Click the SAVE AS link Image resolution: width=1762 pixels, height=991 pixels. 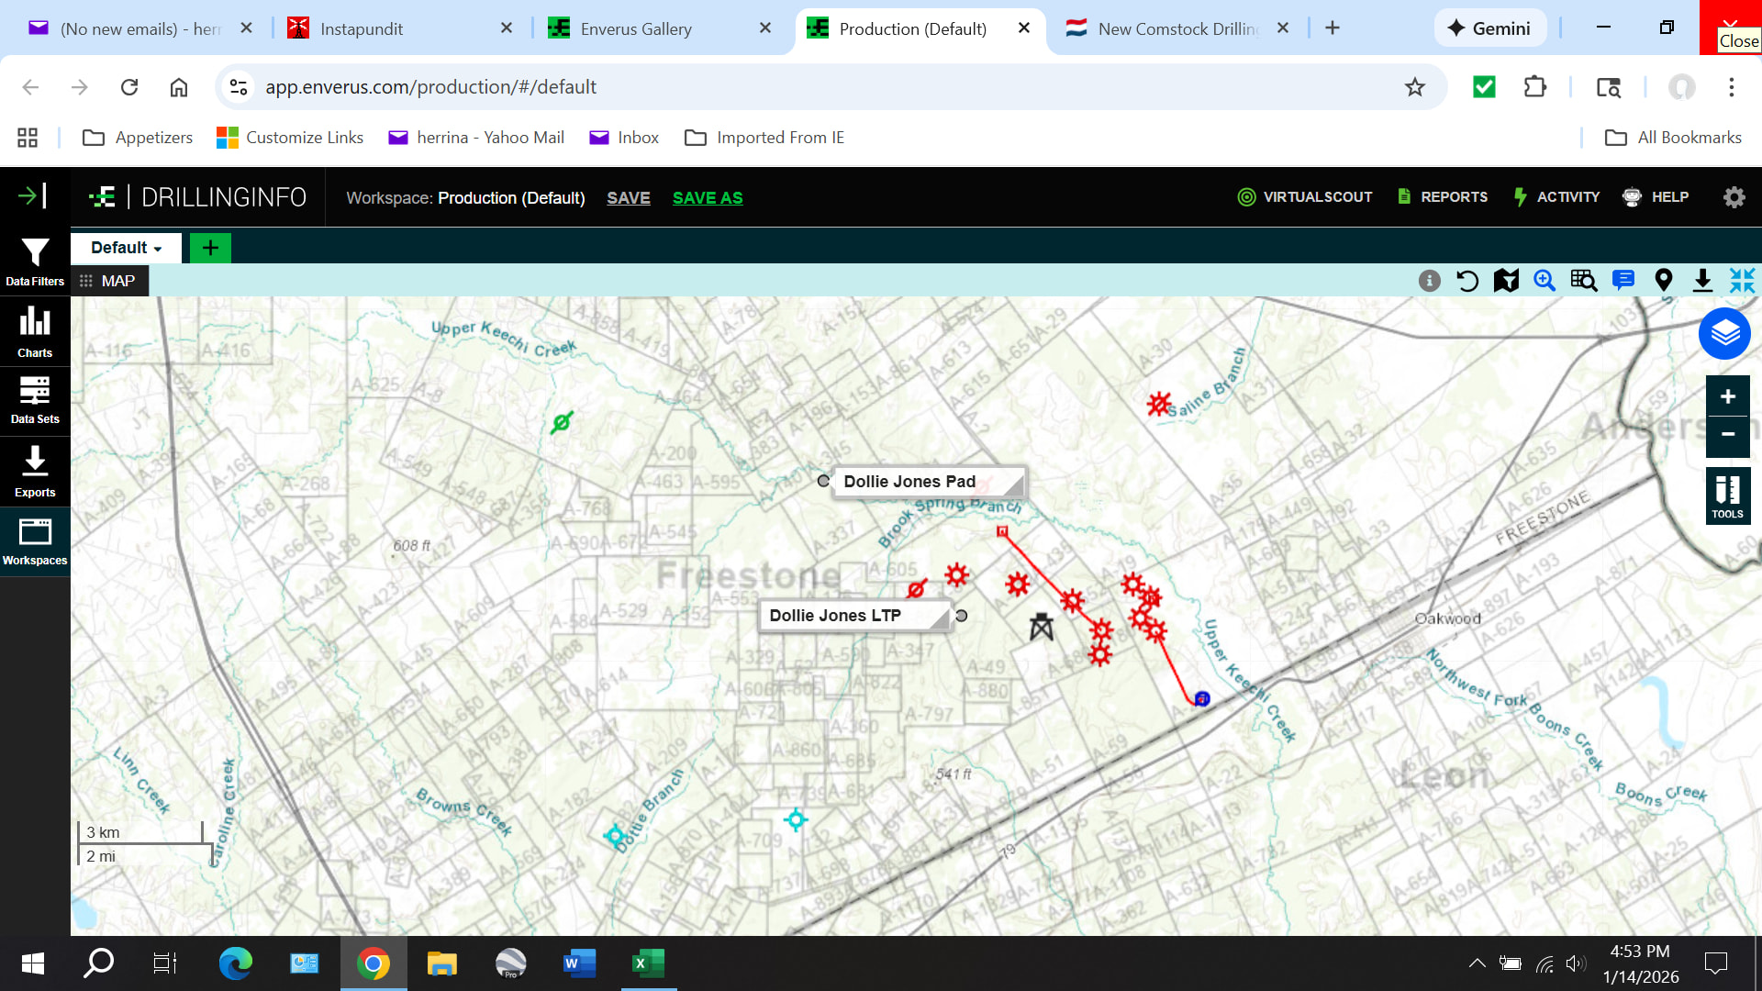point(708,198)
